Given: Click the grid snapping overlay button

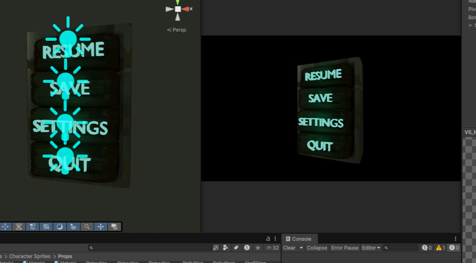Looking at the screenshot, I should pyautogui.click(x=74, y=227).
